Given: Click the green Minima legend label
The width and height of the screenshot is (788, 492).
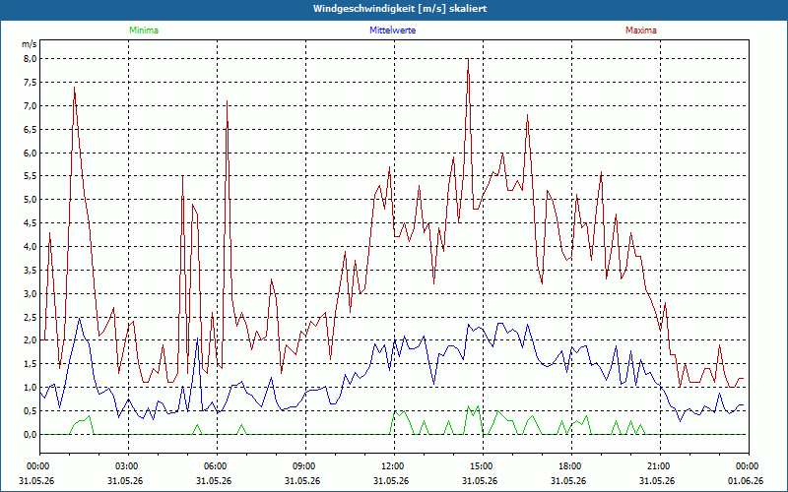Looking at the screenshot, I should [x=144, y=31].
